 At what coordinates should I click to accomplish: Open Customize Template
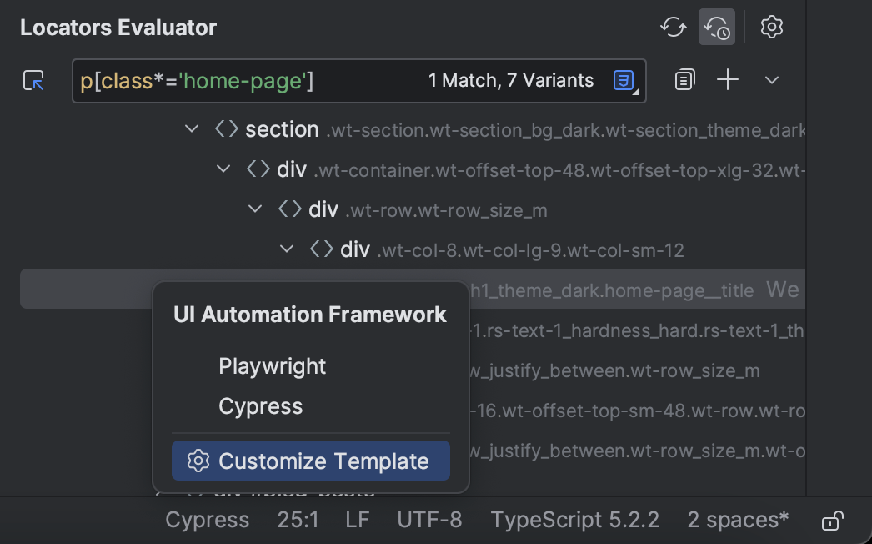[x=323, y=461]
